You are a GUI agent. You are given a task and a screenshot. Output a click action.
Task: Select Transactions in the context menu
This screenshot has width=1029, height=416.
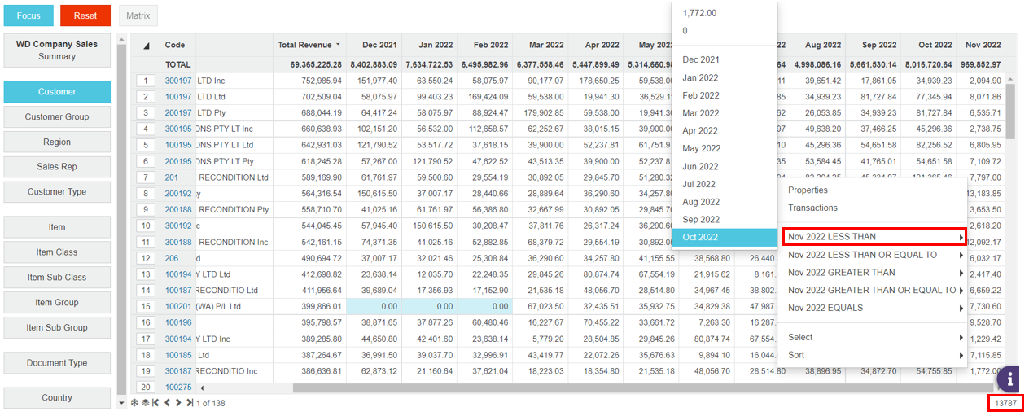pos(812,208)
